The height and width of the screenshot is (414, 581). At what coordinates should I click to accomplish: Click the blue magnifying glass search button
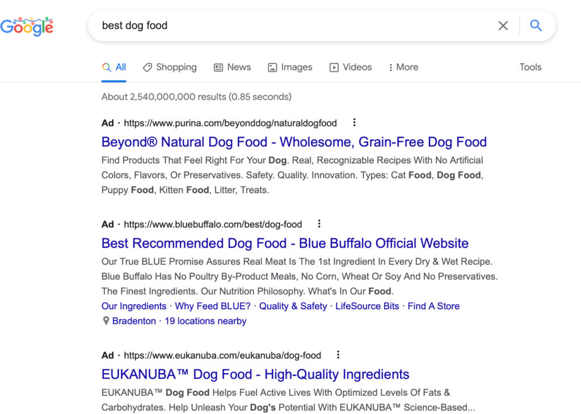536,25
